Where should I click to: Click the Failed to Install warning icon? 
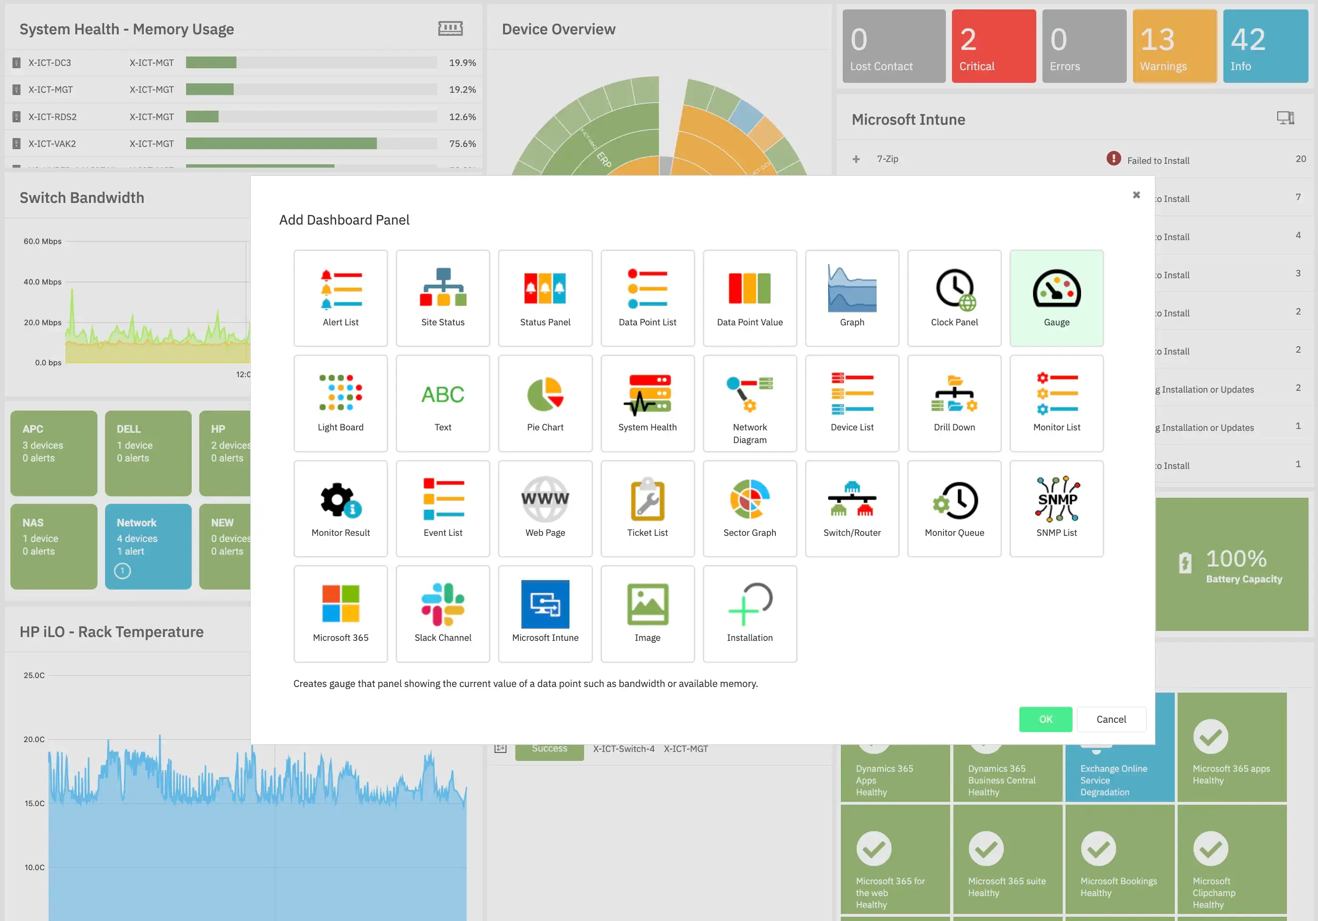(x=1114, y=159)
